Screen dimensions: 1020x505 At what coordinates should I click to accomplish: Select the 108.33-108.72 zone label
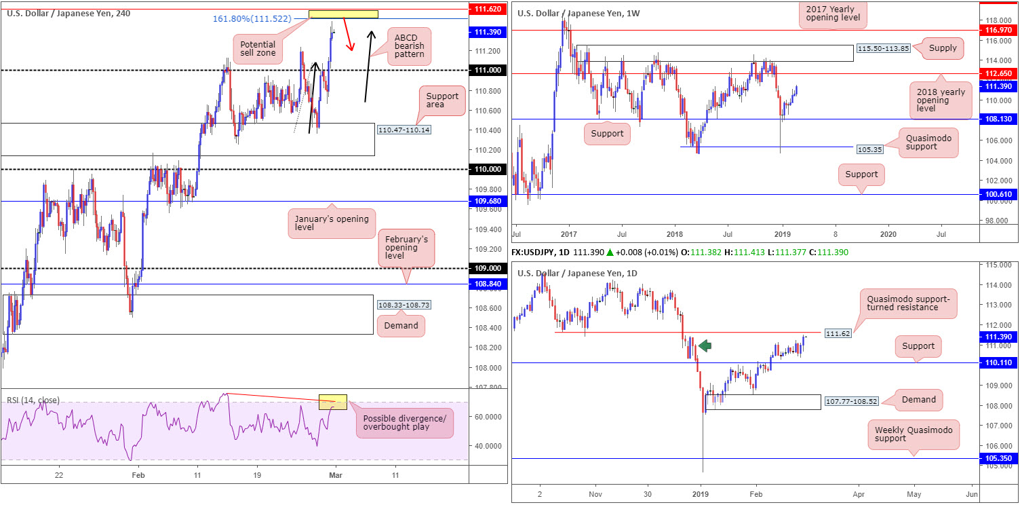[403, 305]
